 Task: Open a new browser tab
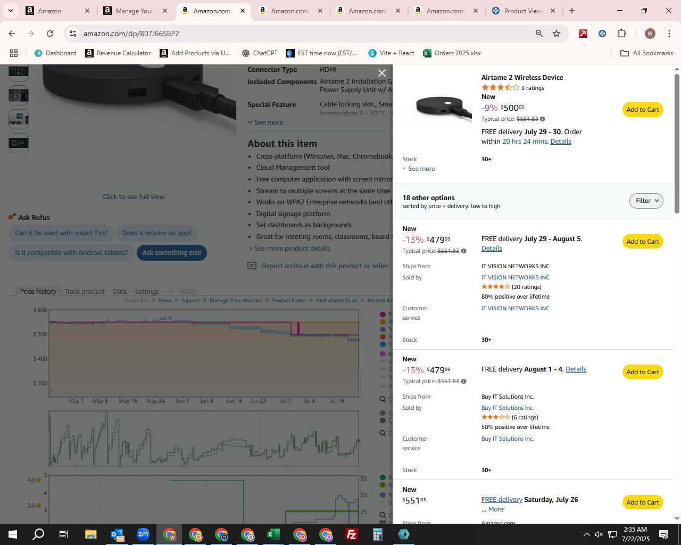coord(572,11)
